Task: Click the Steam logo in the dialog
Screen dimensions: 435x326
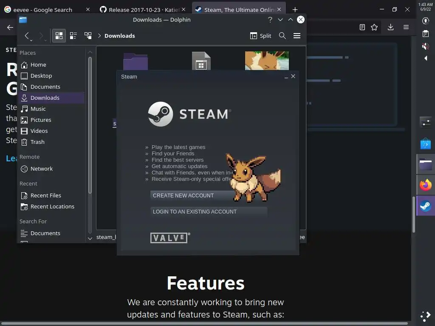Action: pos(189,114)
